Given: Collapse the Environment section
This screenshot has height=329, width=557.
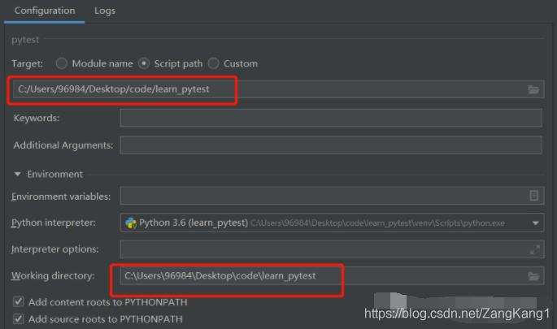Looking at the screenshot, I should [17, 175].
